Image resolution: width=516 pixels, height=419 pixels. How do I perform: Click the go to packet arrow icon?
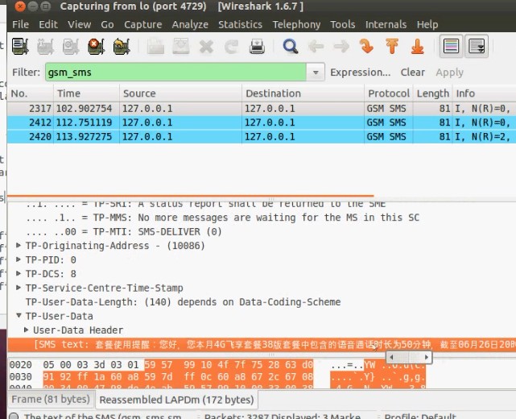click(x=366, y=46)
